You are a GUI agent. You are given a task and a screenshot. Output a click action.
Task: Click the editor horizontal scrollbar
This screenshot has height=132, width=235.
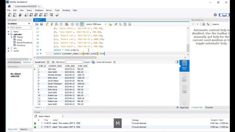pyautogui.click(x=66, y=58)
